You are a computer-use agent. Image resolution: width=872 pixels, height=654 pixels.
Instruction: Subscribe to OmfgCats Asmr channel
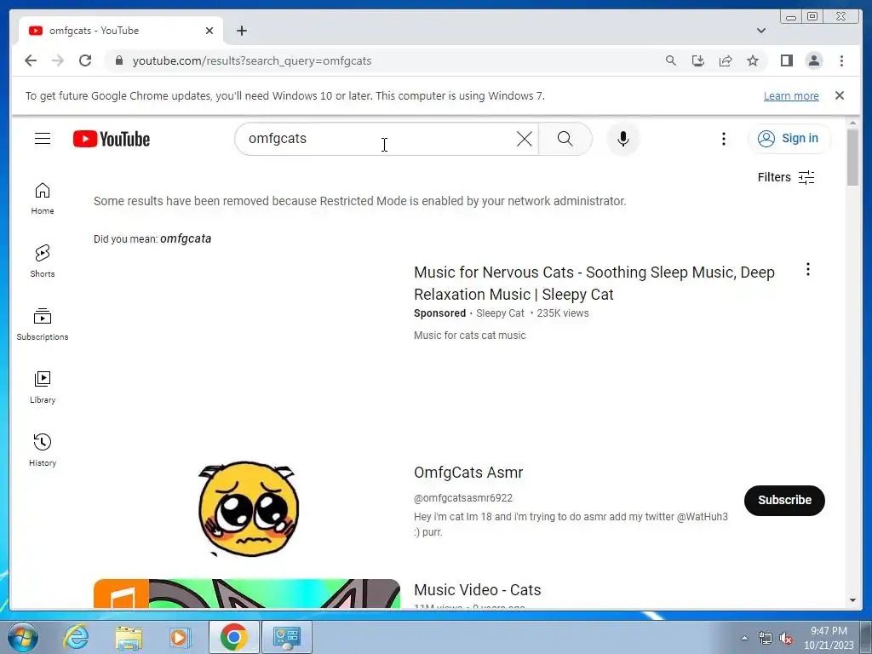click(x=784, y=500)
